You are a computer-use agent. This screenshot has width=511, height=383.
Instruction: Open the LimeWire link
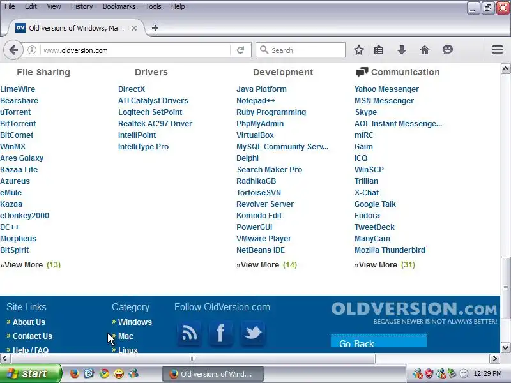click(x=18, y=89)
